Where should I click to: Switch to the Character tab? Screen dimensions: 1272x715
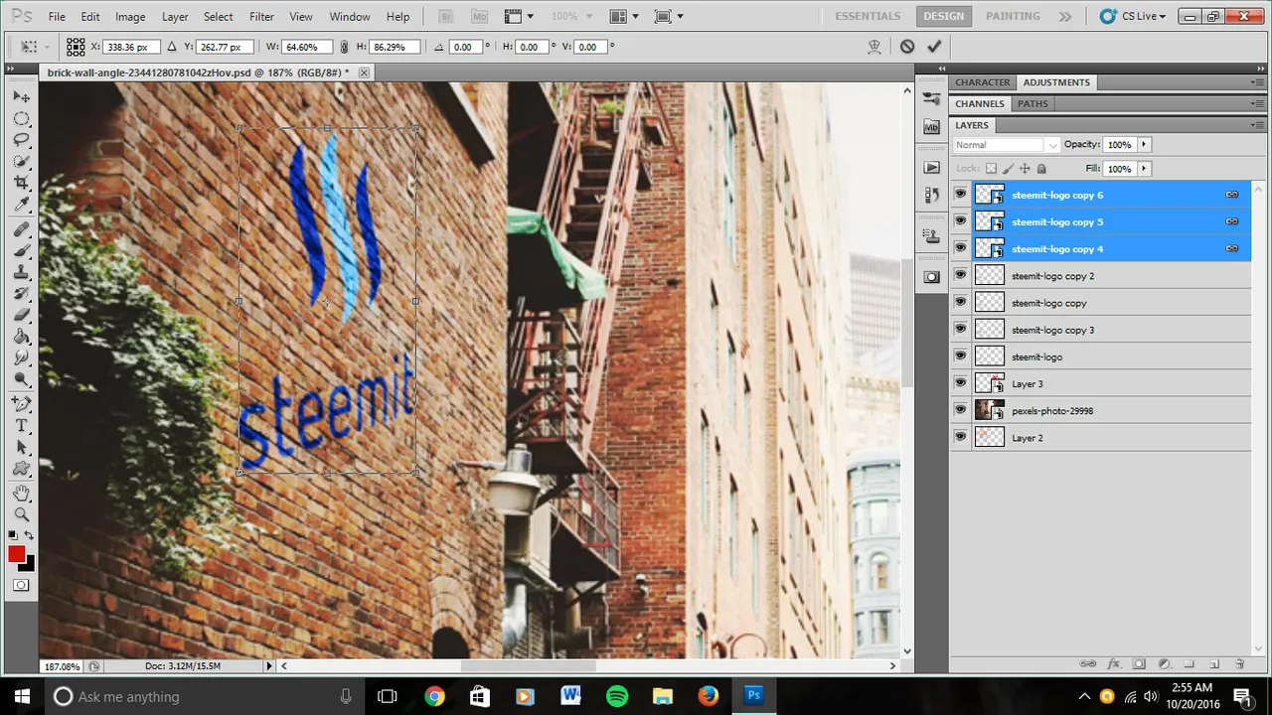982,82
